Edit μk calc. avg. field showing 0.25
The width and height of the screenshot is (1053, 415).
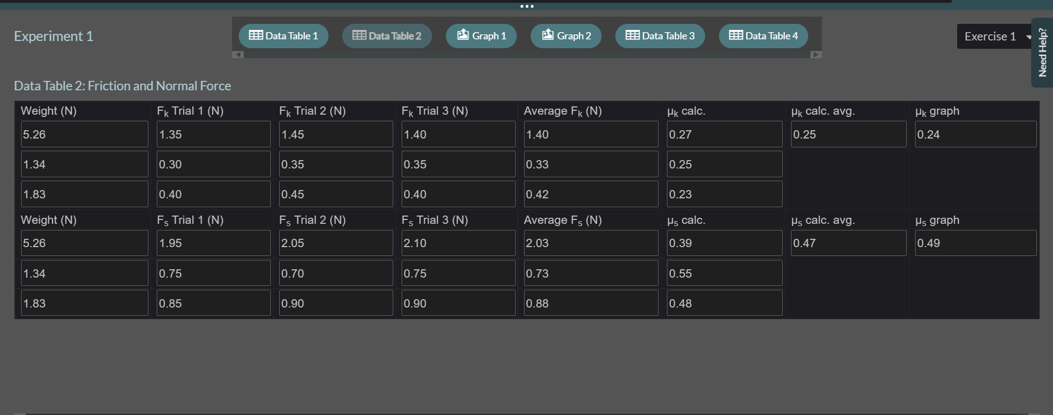[x=849, y=135]
